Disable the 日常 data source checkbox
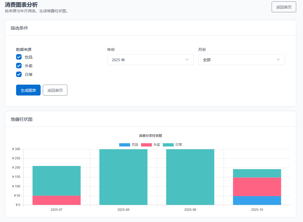303x222 pixels. pos(19,74)
